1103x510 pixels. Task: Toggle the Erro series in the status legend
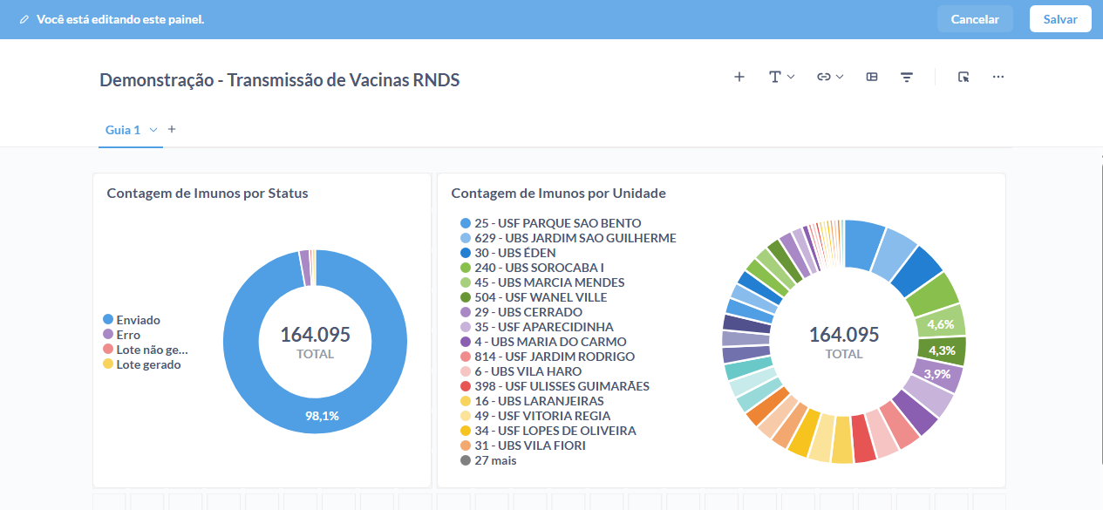[128, 335]
